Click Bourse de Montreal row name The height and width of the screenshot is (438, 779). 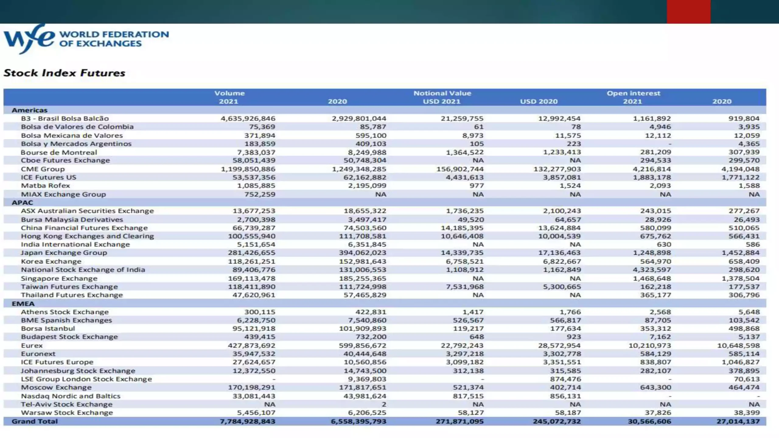pos(59,152)
